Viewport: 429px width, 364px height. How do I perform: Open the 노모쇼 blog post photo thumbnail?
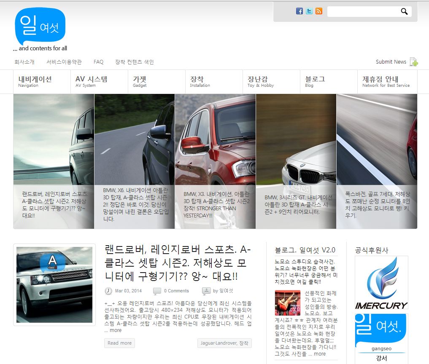(x=288, y=303)
